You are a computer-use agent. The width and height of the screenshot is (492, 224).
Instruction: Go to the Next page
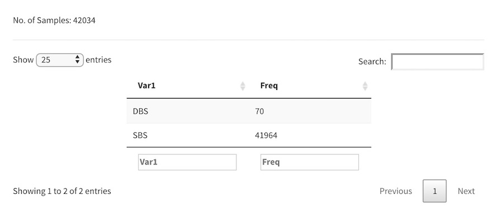point(466,191)
